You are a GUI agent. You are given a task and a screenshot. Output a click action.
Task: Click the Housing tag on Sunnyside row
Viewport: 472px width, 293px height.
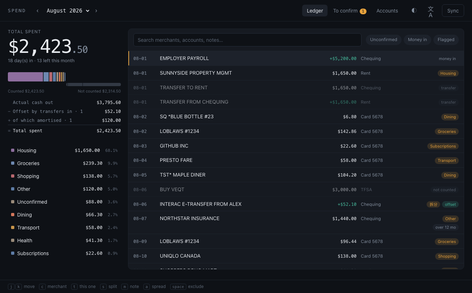click(x=448, y=73)
